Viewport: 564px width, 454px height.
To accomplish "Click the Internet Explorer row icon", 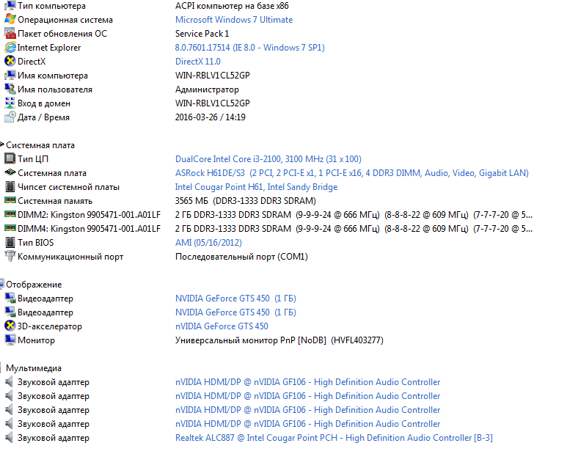I will click(10, 48).
